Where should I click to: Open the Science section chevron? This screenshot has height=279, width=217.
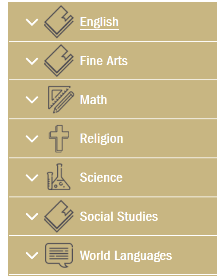coord(32,178)
